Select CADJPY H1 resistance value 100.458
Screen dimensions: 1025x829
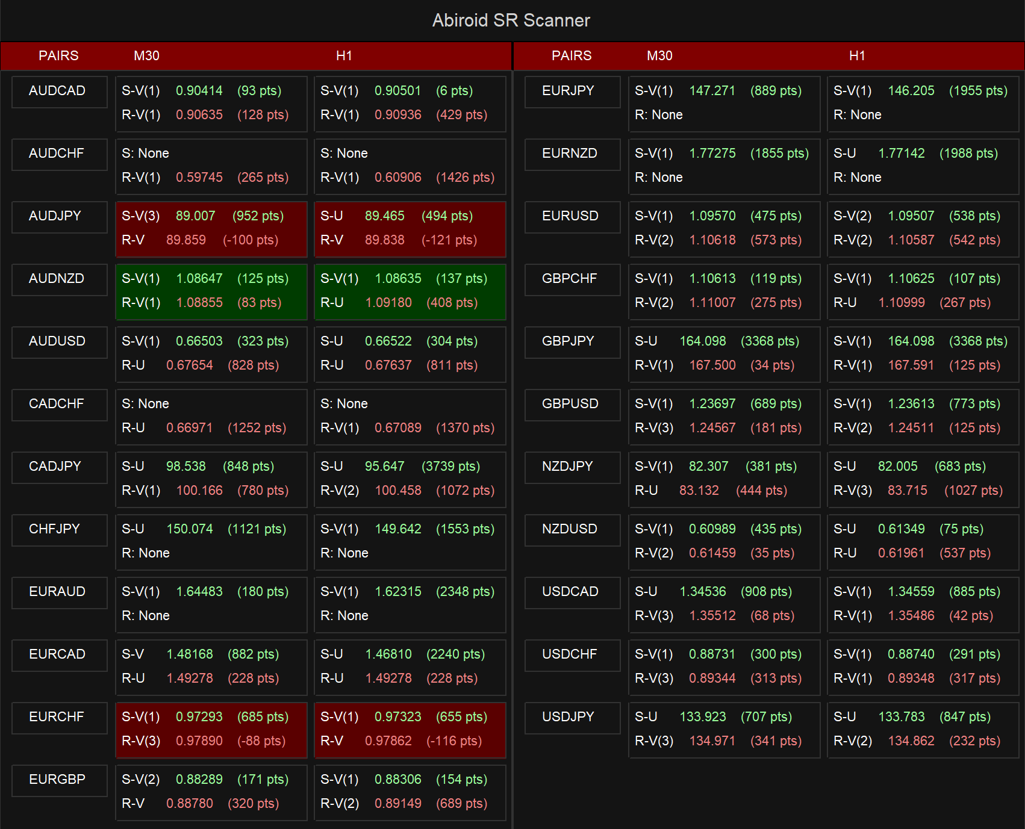click(398, 491)
